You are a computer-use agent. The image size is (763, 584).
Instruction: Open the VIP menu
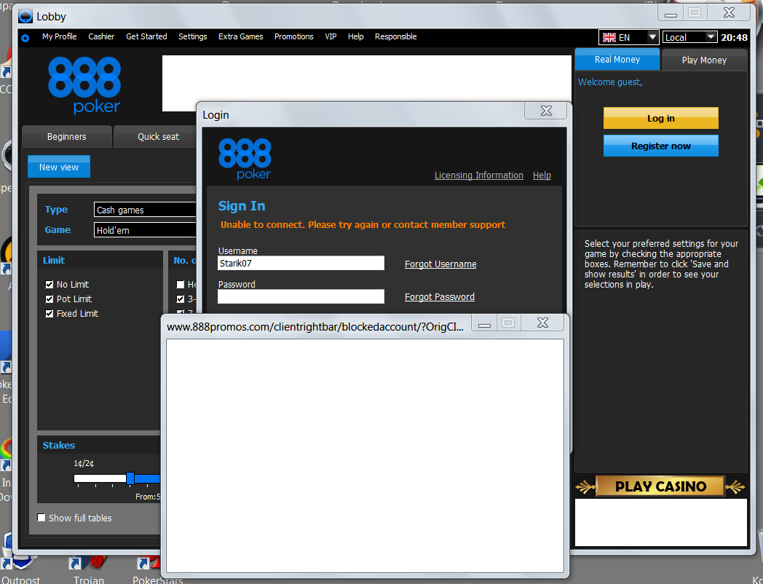tap(331, 36)
